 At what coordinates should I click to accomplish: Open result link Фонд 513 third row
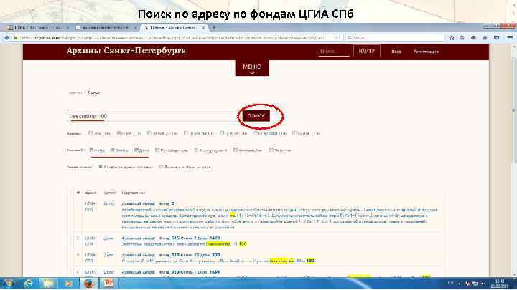point(170,255)
